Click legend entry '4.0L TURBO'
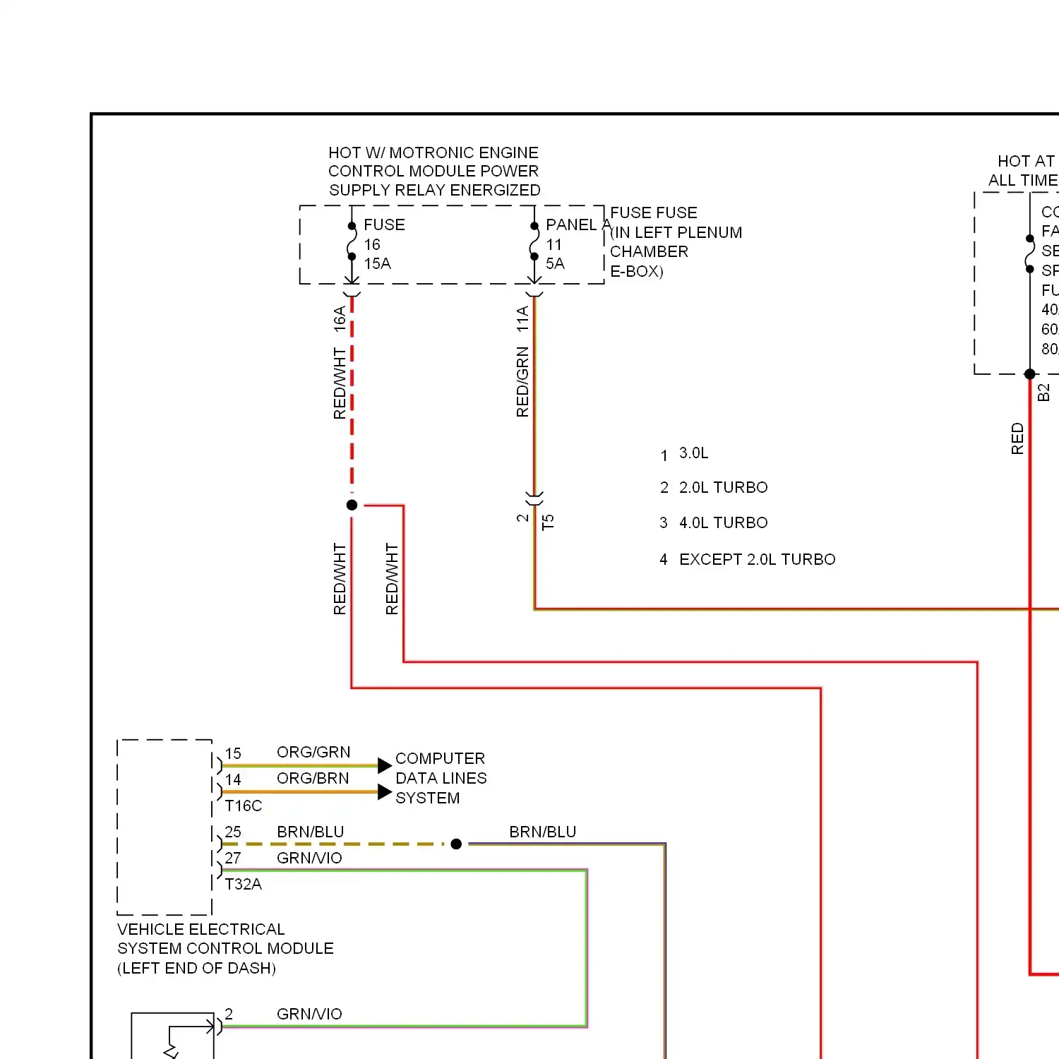1059x1059 pixels. coord(724,523)
